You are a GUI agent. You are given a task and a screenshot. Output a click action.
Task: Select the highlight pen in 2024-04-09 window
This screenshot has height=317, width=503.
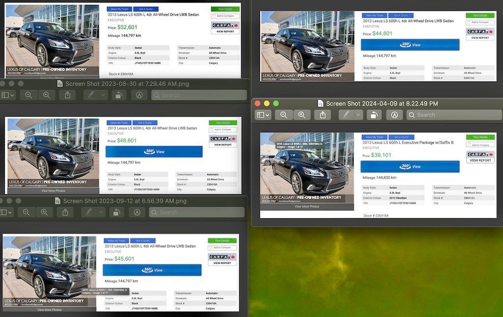[x=346, y=115]
